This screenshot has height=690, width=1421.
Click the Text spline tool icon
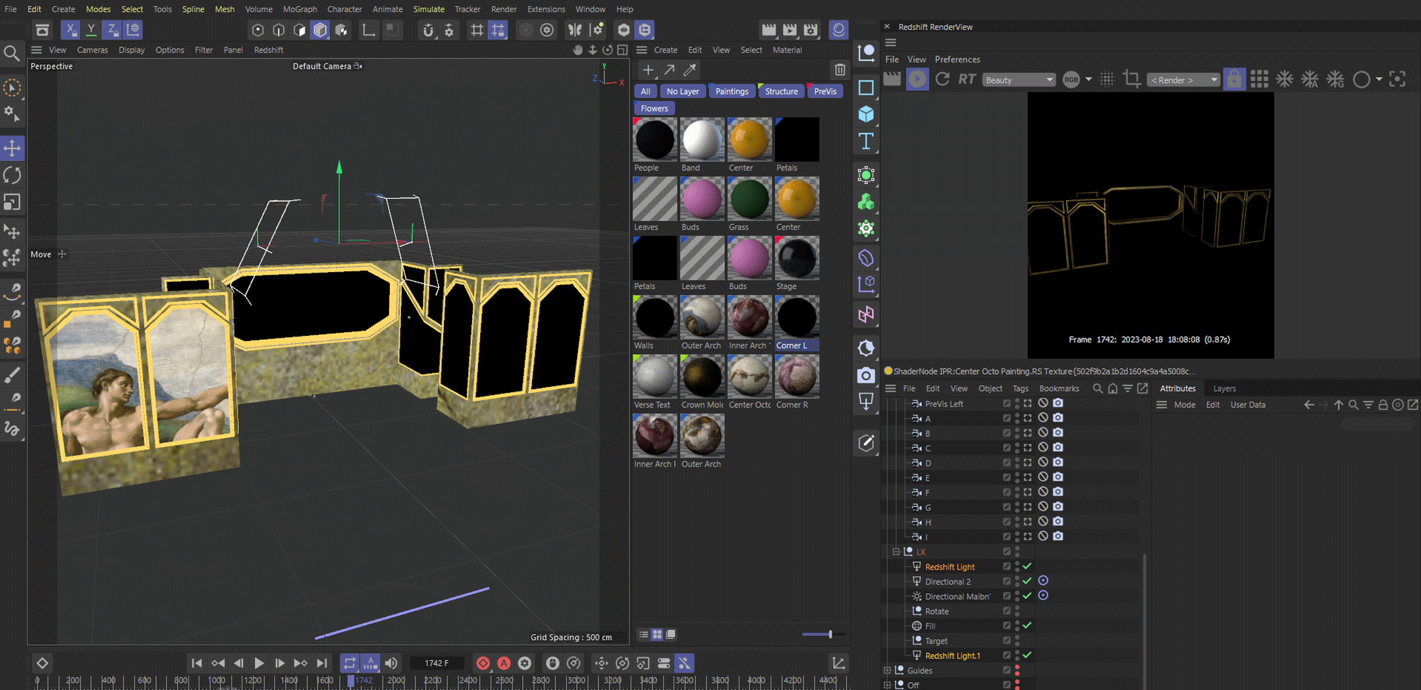[866, 142]
